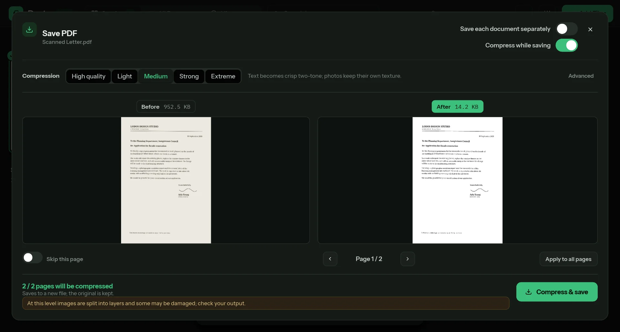Viewport: 620px width, 332px height.
Task: Select Light compression level
Action: pos(125,76)
